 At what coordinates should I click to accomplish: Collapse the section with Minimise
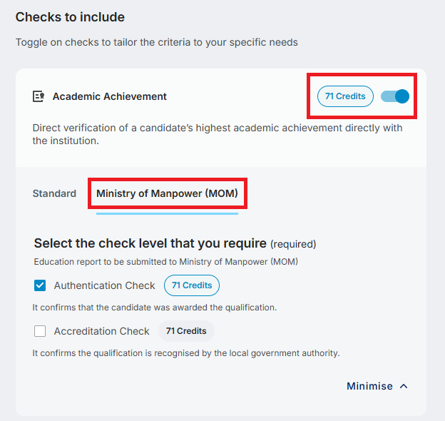click(x=369, y=386)
